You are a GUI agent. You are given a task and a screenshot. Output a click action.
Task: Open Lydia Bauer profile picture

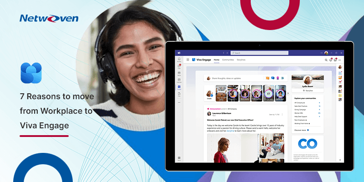308,80
